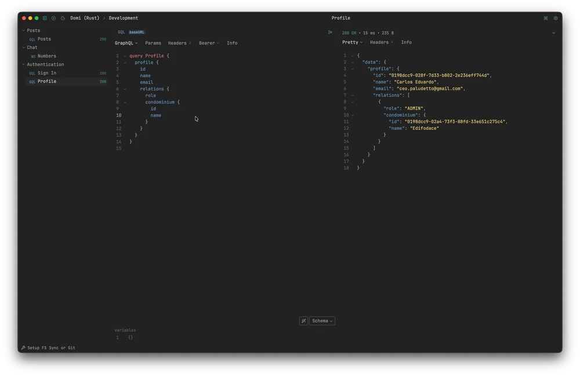The height and width of the screenshot is (376, 580).
Task: Fold the "condominium" object in the response
Action: coord(353,115)
